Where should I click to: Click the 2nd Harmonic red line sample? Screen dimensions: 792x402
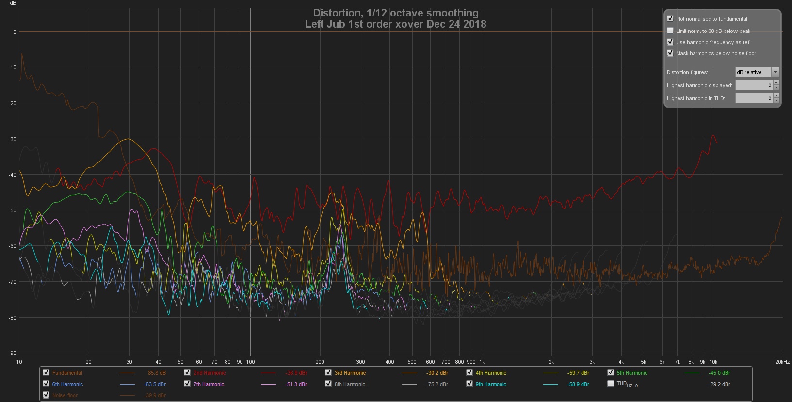coord(269,373)
